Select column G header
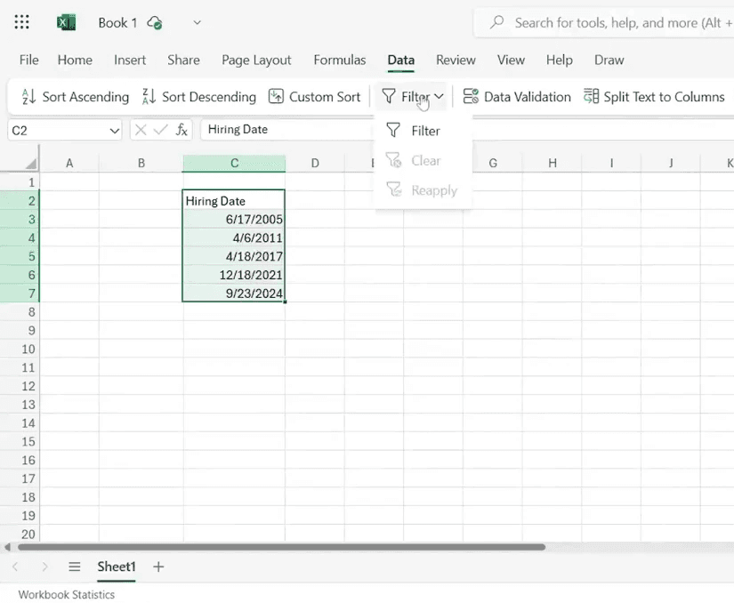734x603 pixels. pyautogui.click(x=493, y=164)
